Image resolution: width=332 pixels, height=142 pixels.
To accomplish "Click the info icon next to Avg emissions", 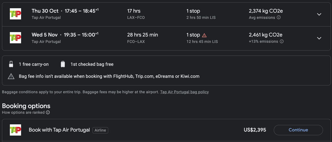I will (x=279, y=17).
